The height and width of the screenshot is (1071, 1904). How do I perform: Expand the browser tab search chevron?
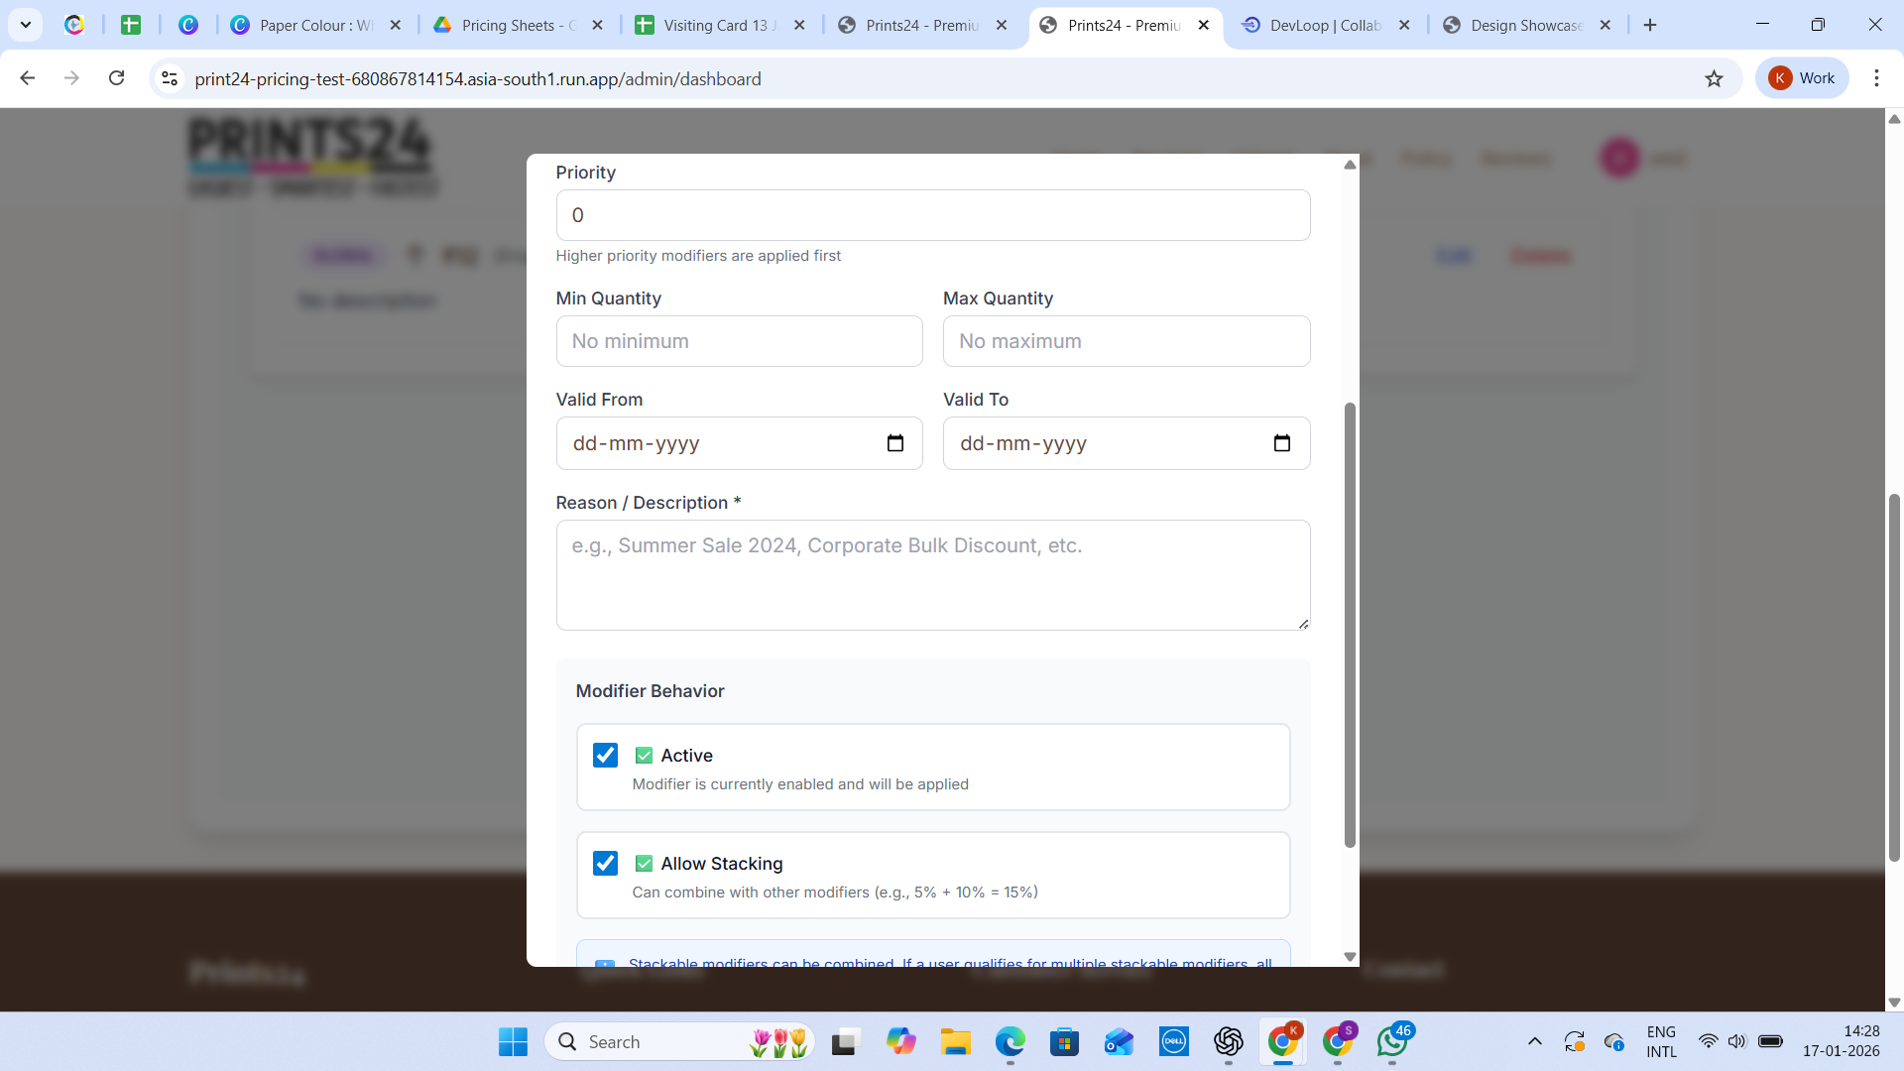pos(26,25)
